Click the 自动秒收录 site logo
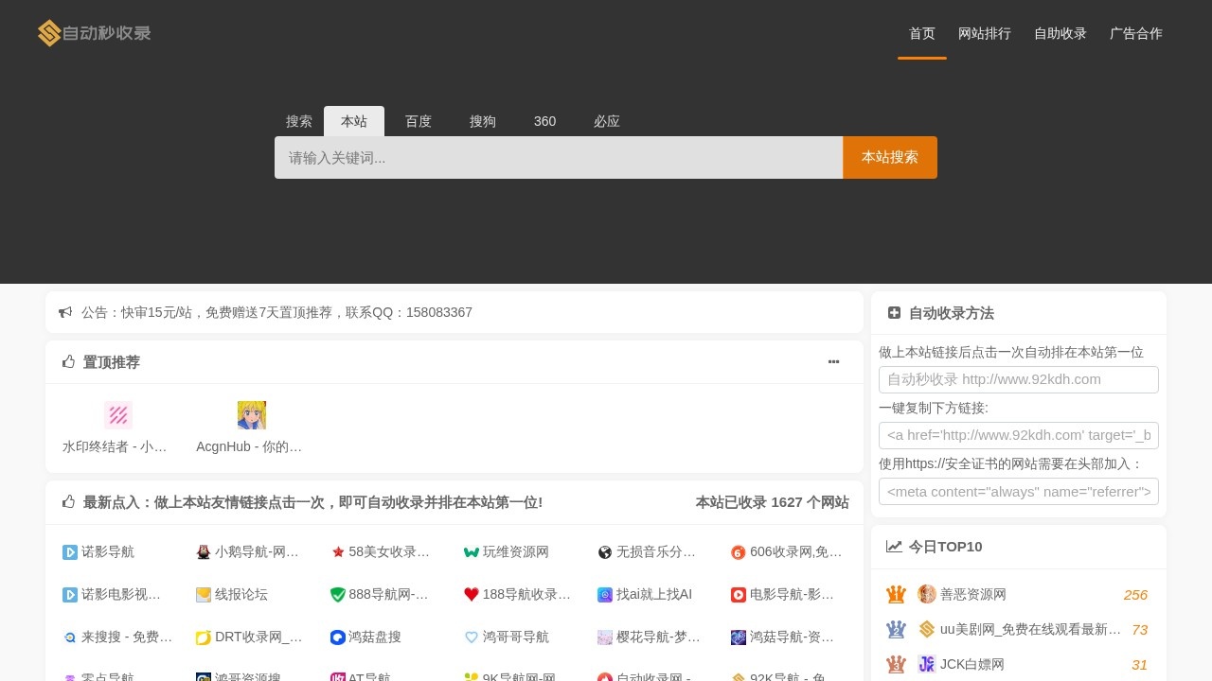 pyautogui.click(x=95, y=33)
